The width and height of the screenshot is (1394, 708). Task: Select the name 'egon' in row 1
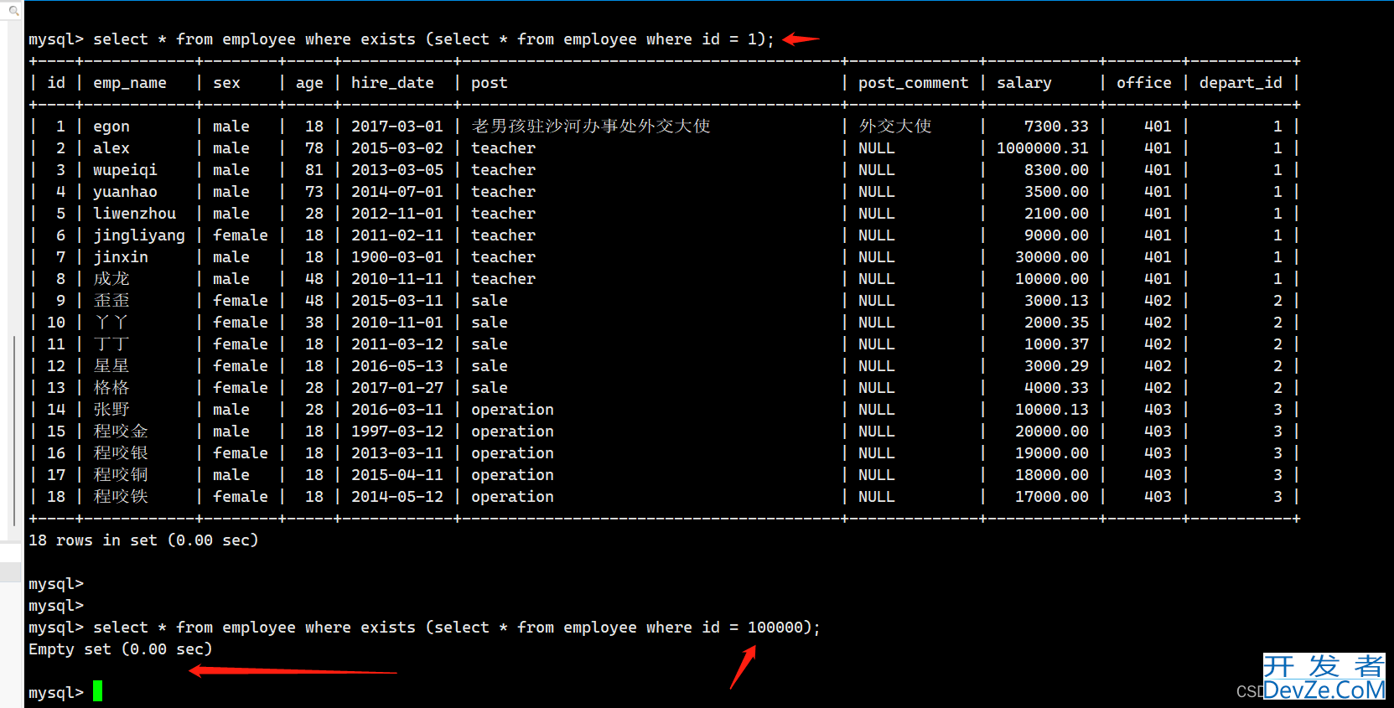click(111, 127)
